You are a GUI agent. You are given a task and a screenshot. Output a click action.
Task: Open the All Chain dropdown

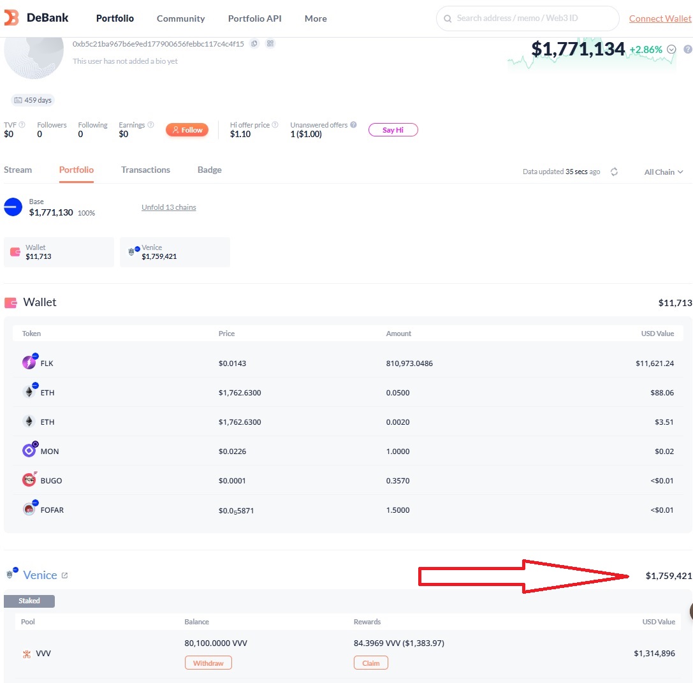click(664, 172)
